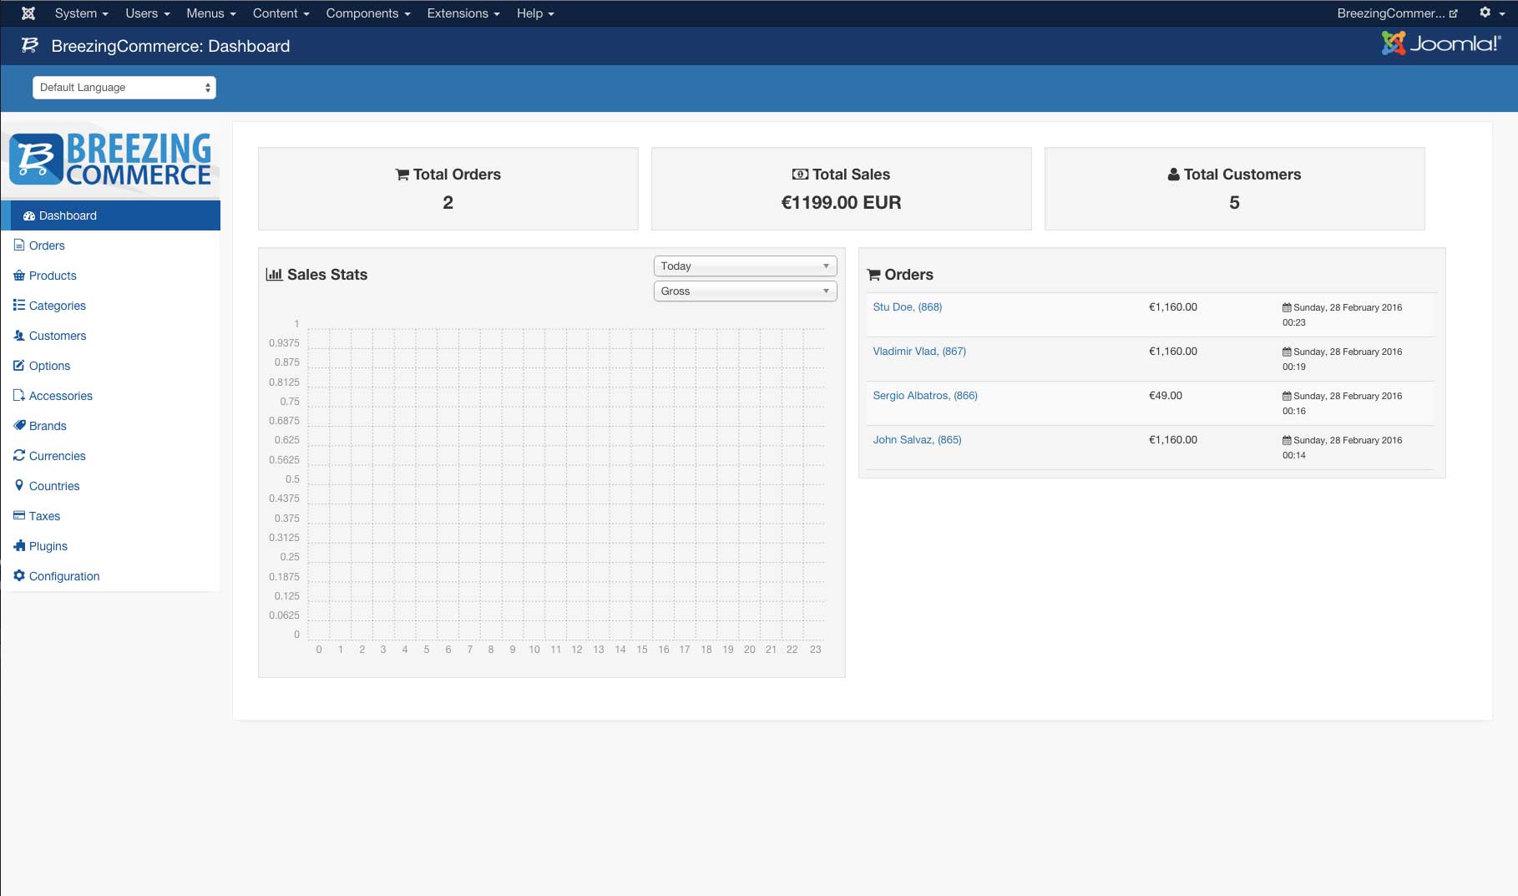Click the Breezing Commerce sidebar logo
1518x896 pixels.
point(110,159)
